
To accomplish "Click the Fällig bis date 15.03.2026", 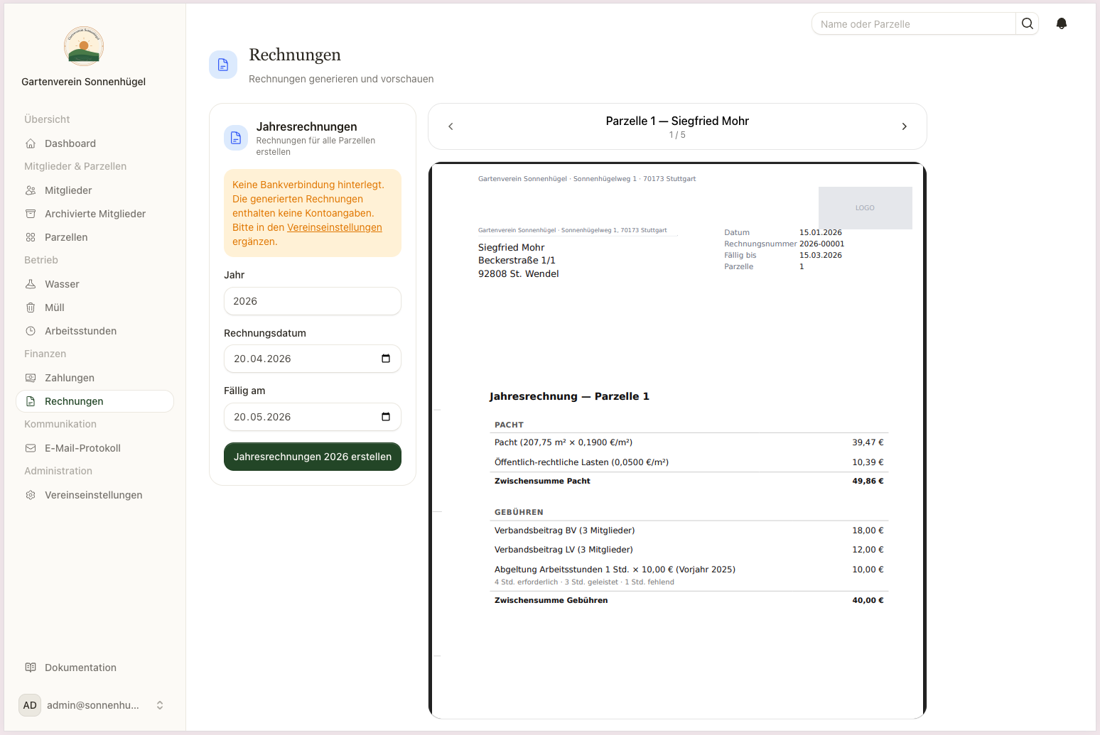I will 821,255.
